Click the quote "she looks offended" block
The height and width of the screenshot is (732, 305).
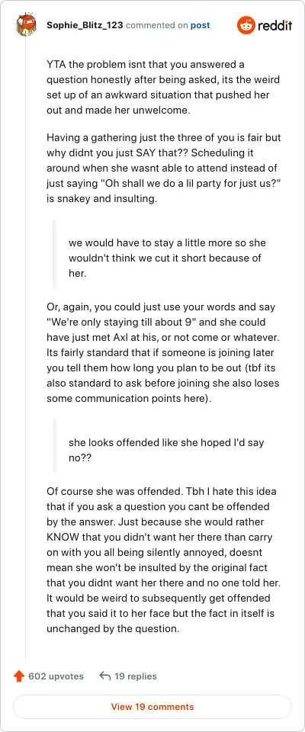coord(166,450)
